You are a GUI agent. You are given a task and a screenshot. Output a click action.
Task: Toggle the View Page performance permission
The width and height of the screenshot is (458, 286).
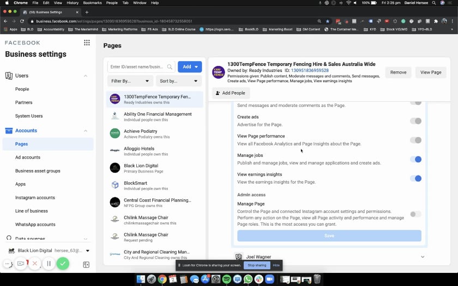point(415,140)
